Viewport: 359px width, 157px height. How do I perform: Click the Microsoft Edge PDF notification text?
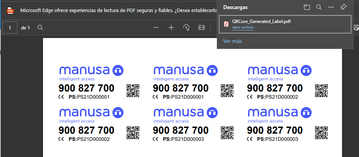pyautogui.click(x=118, y=11)
